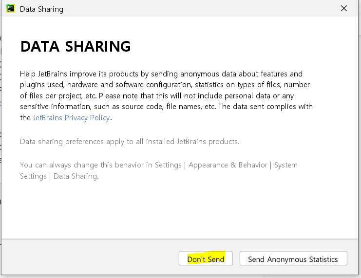Viewport: 361px width, 278px height.
Task: Click the "sensitive information, such as source code" text
Action: (x=93, y=107)
